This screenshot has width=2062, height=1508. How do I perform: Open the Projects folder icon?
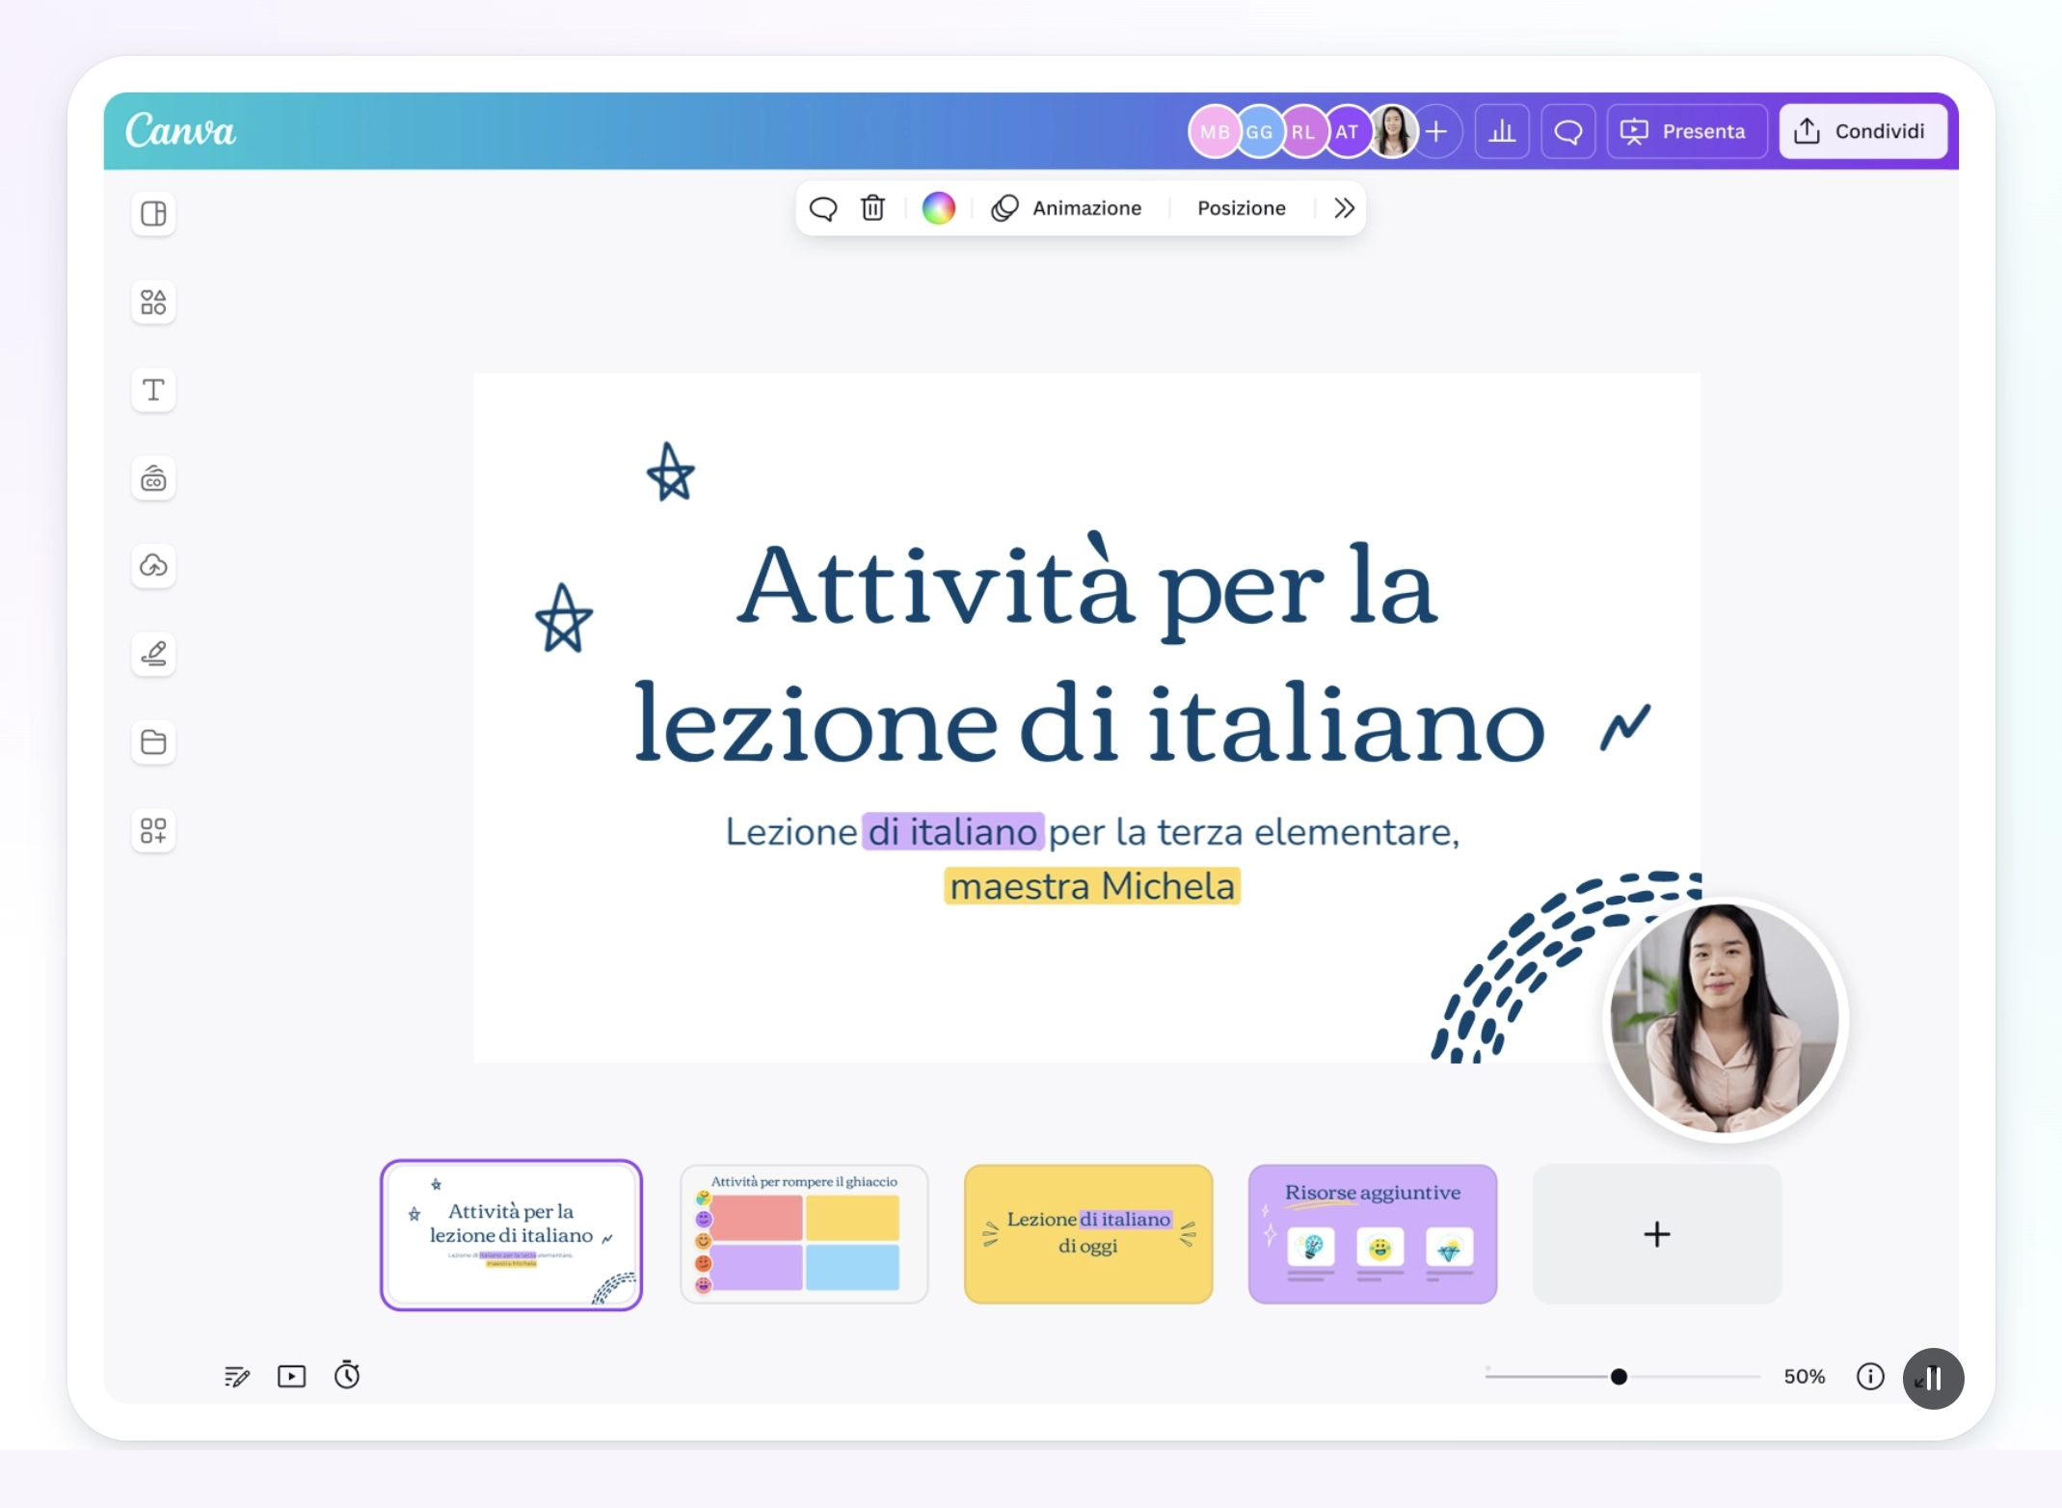pyautogui.click(x=153, y=742)
